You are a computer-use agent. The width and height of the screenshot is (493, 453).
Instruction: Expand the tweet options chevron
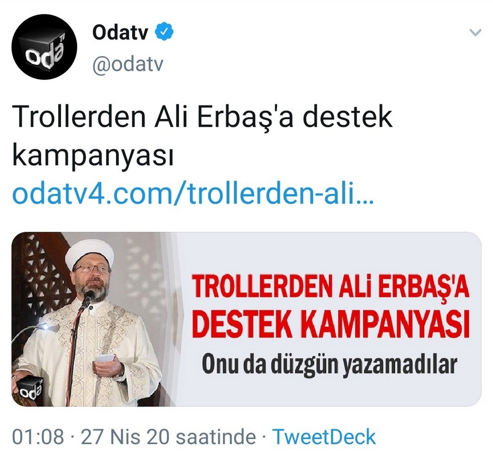pos(475,32)
